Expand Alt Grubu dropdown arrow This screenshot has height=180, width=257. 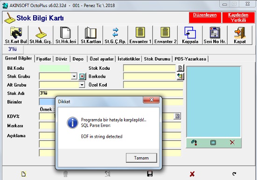point(82,85)
